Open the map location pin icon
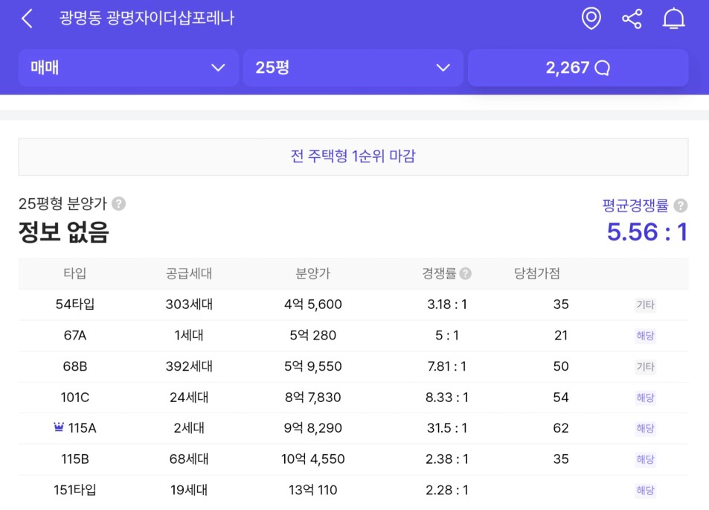The image size is (709, 510). tap(591, 19)
